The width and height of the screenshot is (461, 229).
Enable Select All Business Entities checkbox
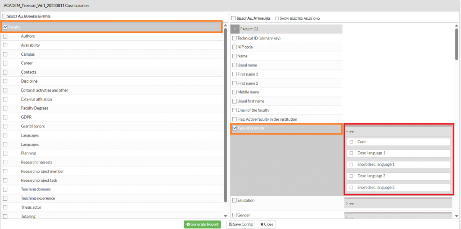5,16
